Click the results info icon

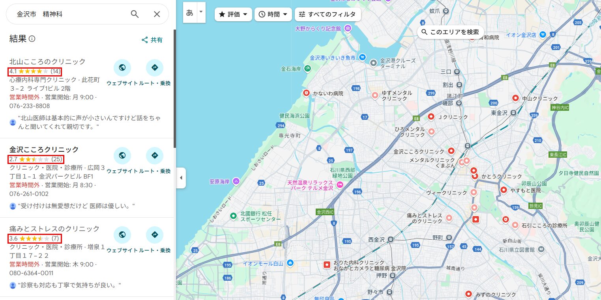[32, 39]
